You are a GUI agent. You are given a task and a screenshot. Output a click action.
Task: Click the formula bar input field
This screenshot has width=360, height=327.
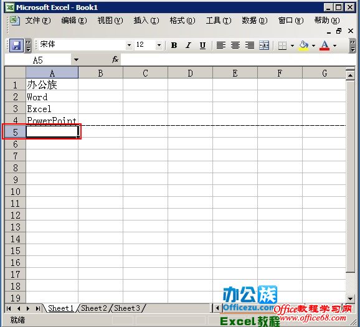tap(238, 60)
